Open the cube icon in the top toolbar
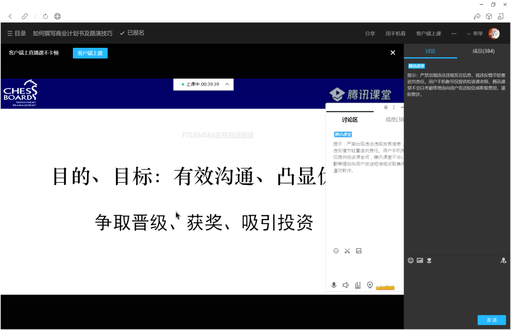Screen dimensions: 511x330 point(489,16)
